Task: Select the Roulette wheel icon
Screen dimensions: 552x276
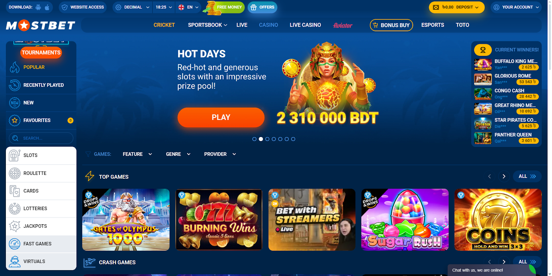Action: coord(14,173)
